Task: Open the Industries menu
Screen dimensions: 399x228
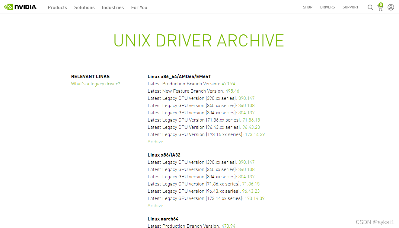Action: [x=113, y=7]
